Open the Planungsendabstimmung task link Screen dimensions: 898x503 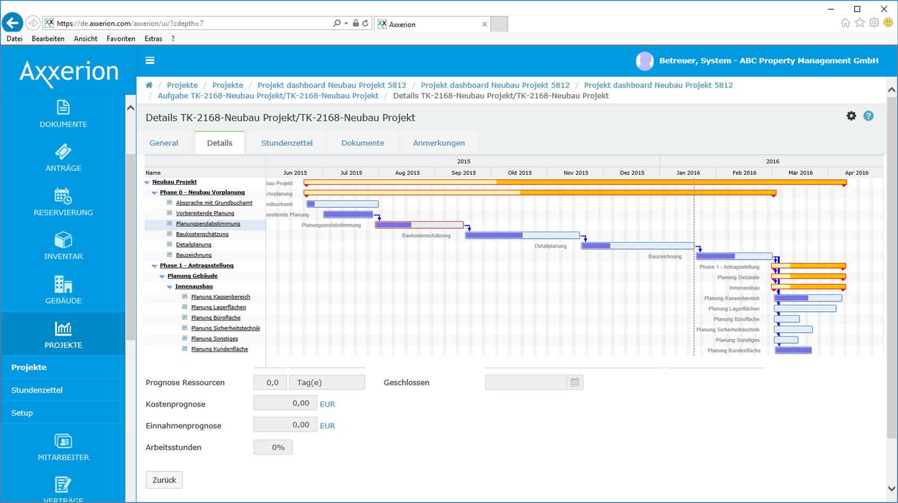pos(208,224)
